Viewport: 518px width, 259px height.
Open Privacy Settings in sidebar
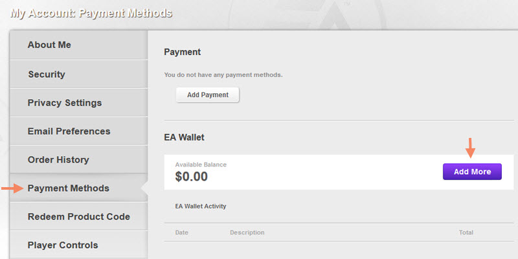[65, 102]
